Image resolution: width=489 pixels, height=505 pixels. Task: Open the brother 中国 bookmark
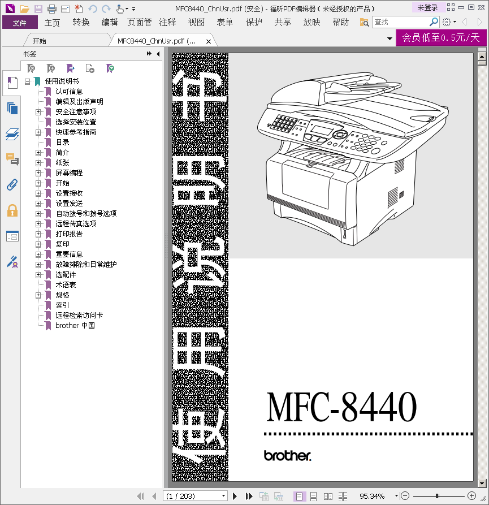[x=75, y=326]
